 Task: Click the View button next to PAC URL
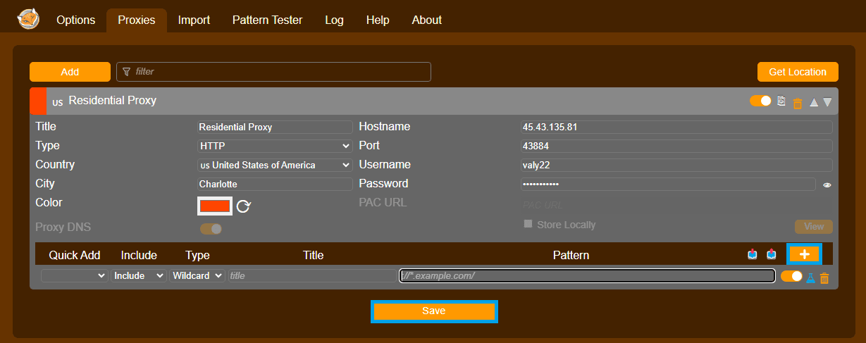pos(814,227)
